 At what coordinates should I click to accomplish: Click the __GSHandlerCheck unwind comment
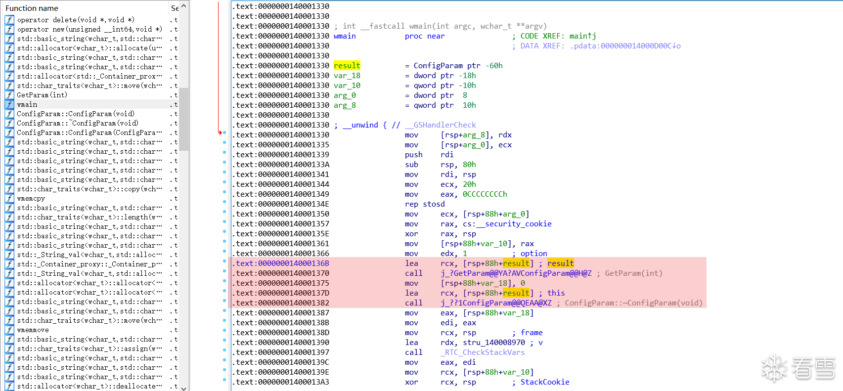(441, 125)
